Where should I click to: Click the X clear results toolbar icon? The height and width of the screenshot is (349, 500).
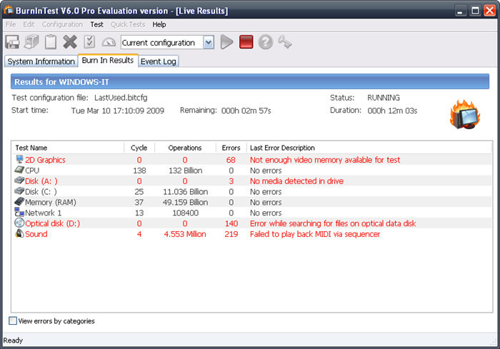[x=70, y=42]
